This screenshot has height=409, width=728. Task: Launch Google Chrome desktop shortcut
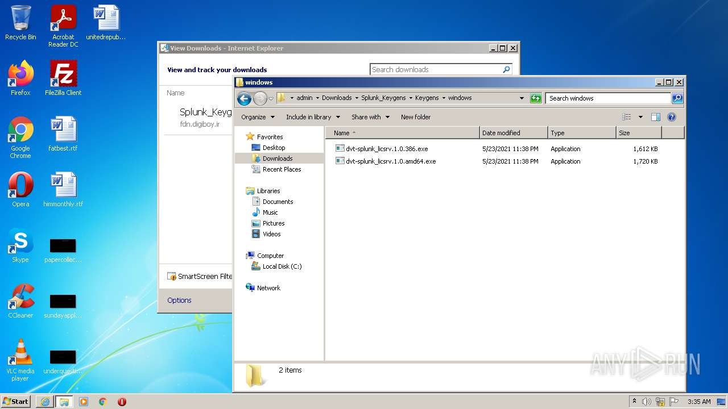20,137
